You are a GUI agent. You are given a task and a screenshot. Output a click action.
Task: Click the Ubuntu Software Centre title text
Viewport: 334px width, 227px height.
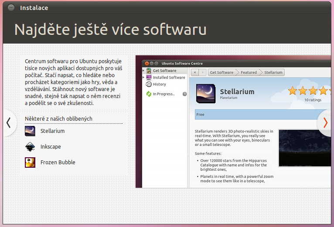(x=182, y=64)
